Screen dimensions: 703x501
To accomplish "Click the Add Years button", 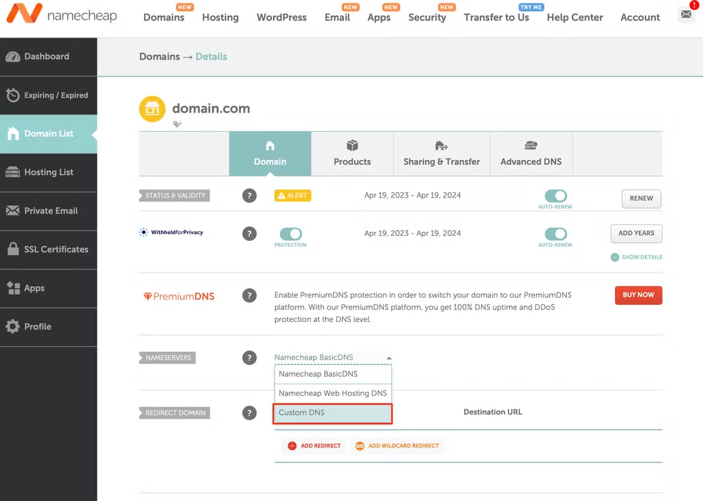I will pyautogui.click(x=636, y=233).
